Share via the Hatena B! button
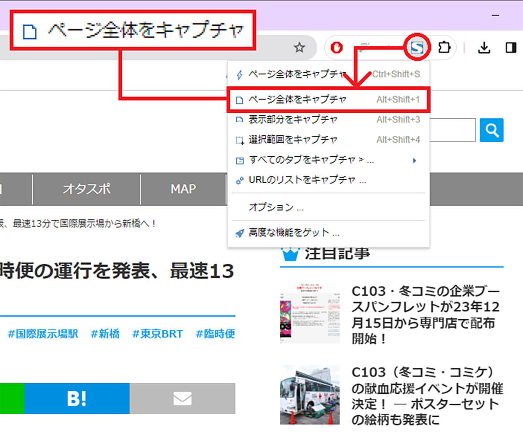Image resolution: width=523 pixels, height=432 pixels. coord(77,399)
